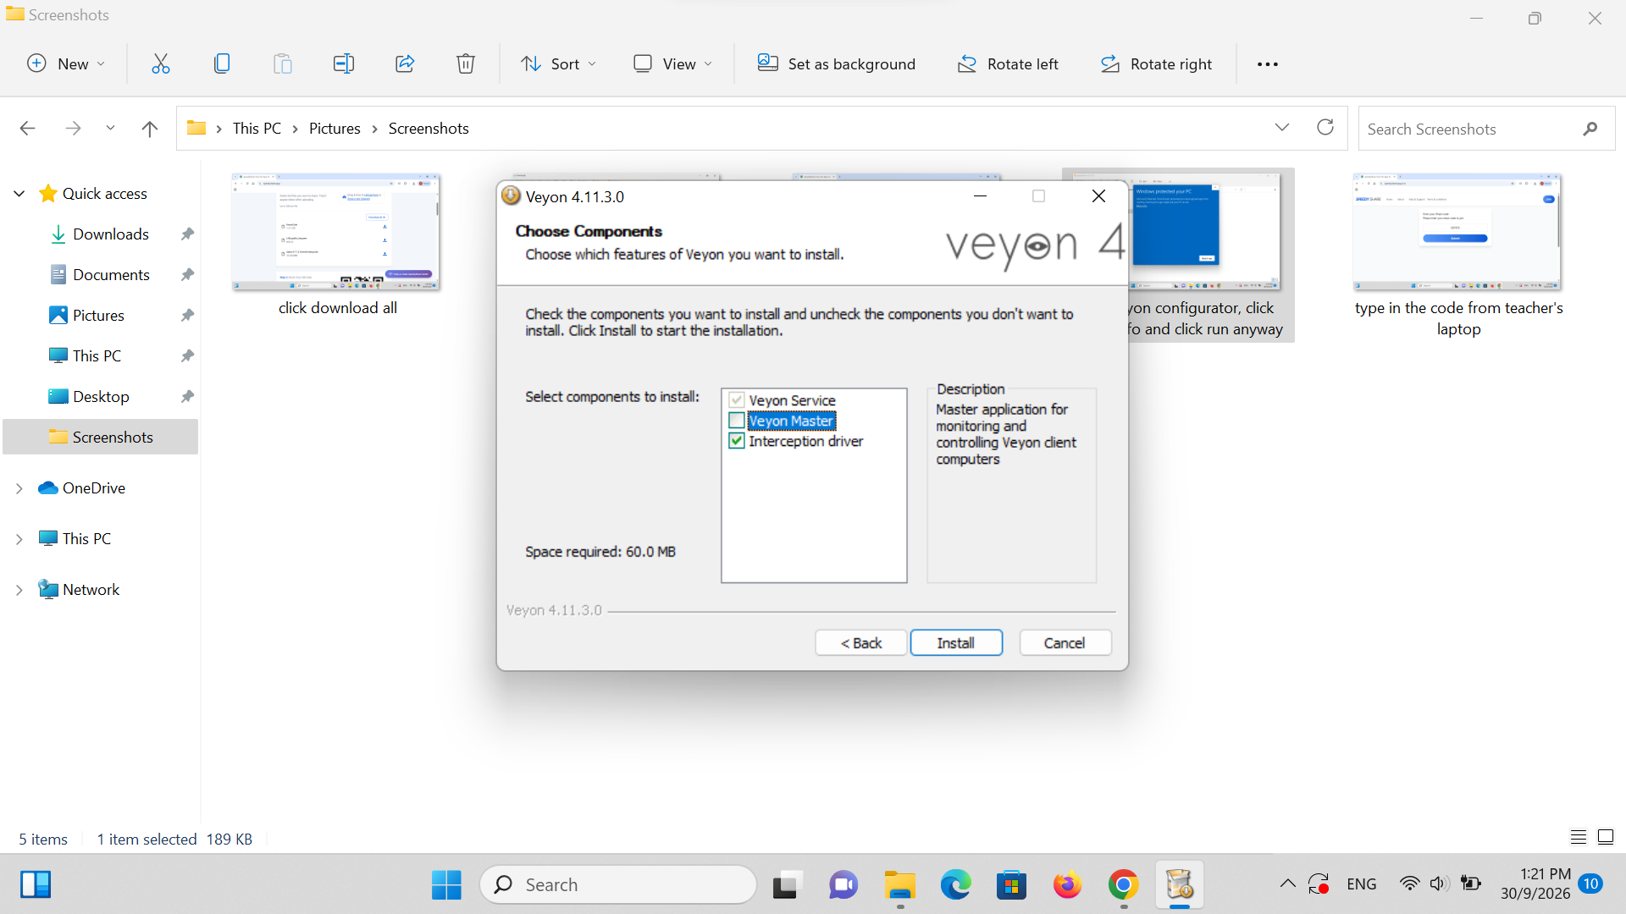Collapse the Quick access tree

point(19,194)
